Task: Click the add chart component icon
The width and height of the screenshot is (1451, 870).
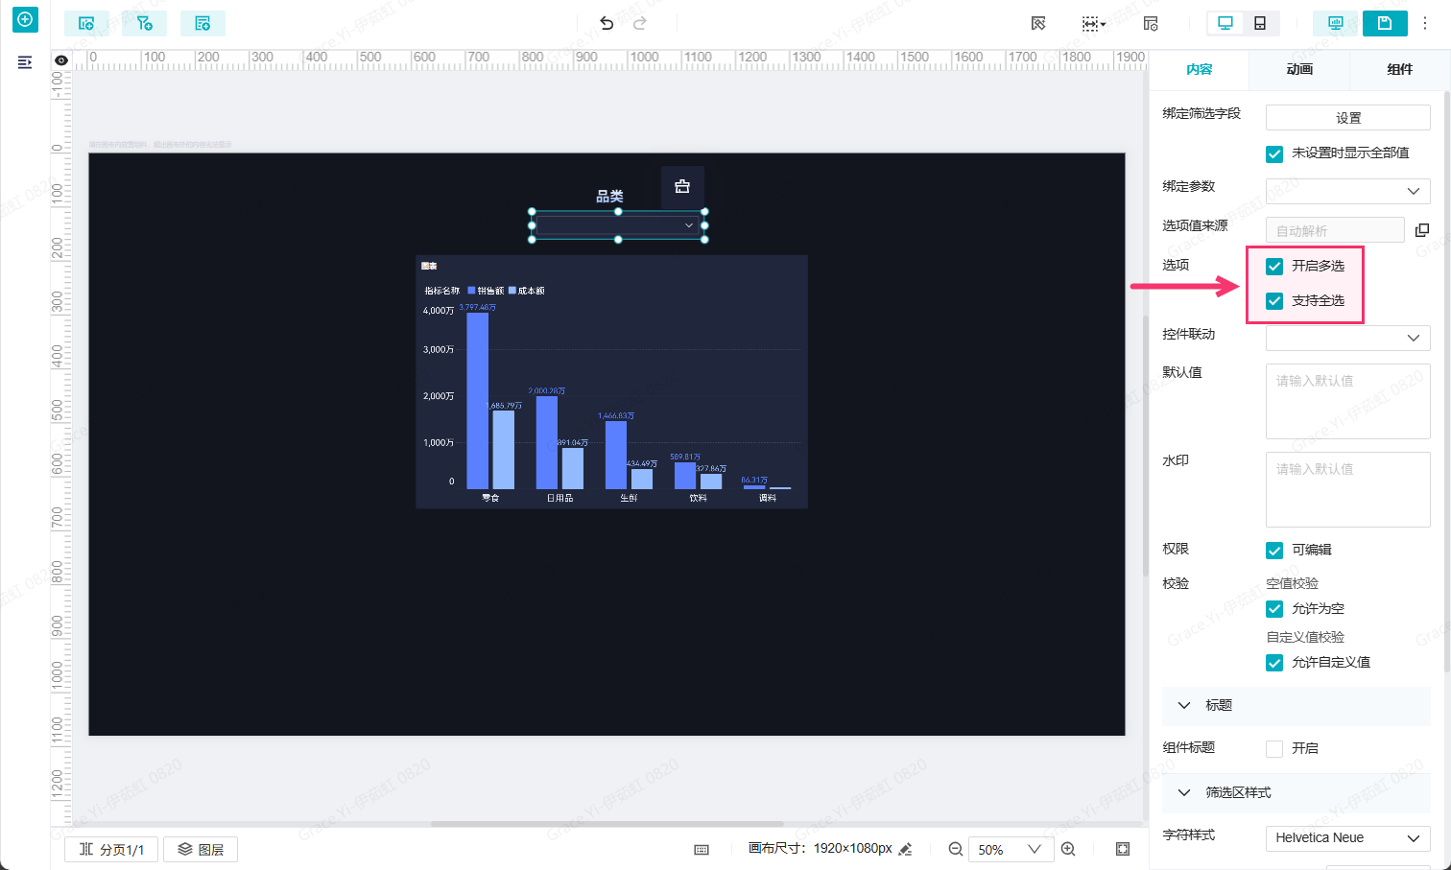Action: [86, 23]
